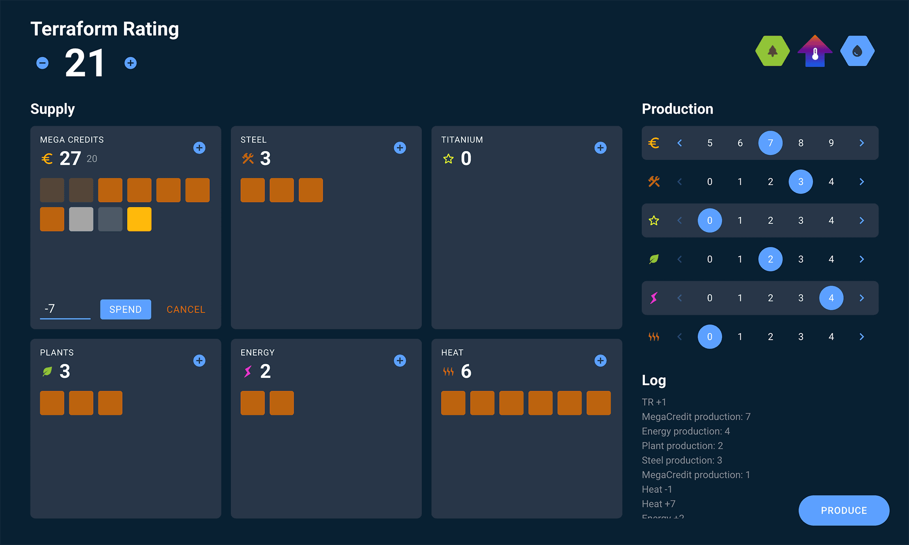Click the plus icon on the Titanium card
This screenshot has width=909, height=545.
click(x=600, y=148)
